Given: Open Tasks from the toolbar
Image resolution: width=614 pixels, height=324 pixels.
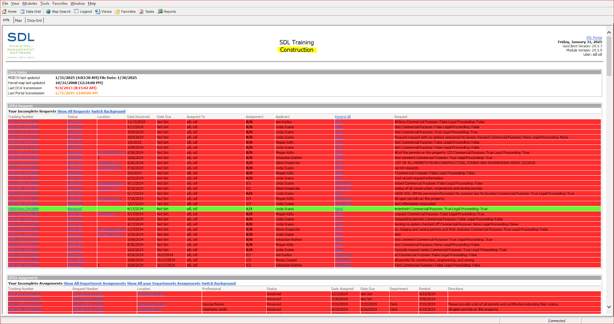Looking at the screenshot, I should pyautogui.click(x=147, y=12).
